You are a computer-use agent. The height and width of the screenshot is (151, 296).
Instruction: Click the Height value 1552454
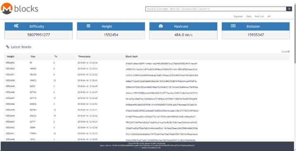(x=111, y=35)
